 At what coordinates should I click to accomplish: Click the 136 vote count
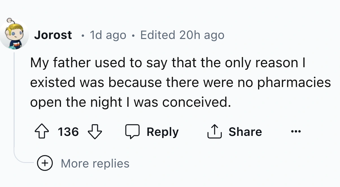click(x=68, y=132)
